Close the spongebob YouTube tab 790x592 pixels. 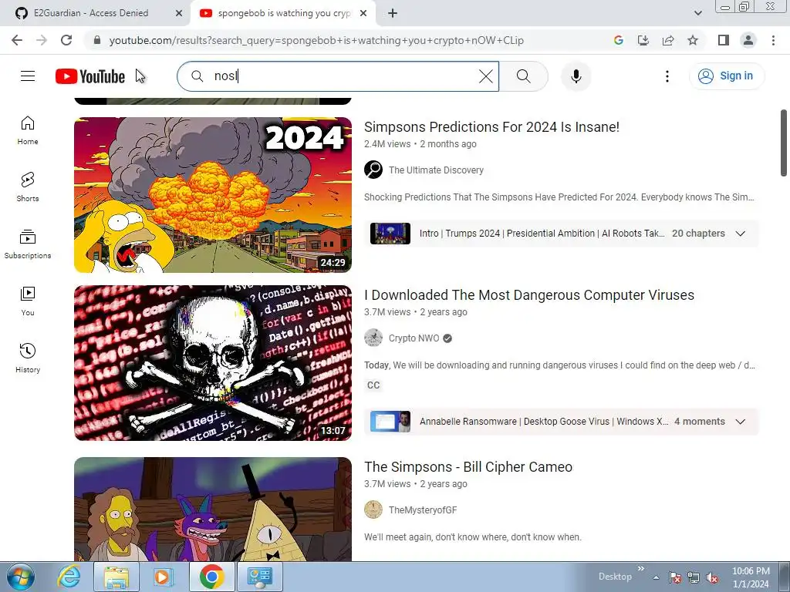click(x=363, y=14)
